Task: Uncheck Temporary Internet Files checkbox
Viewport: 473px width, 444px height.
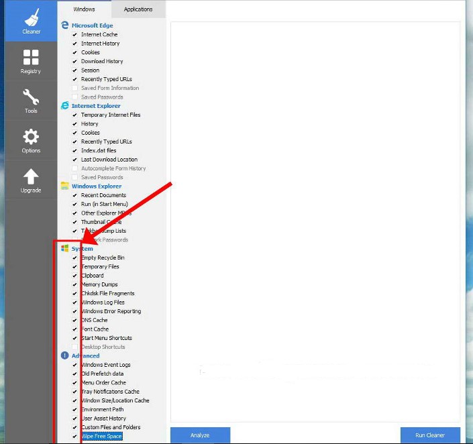Action: [74, 115]
